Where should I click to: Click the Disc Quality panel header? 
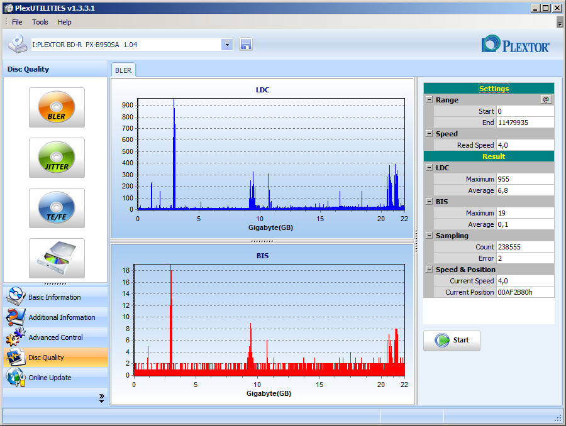(x=55, y=69)
